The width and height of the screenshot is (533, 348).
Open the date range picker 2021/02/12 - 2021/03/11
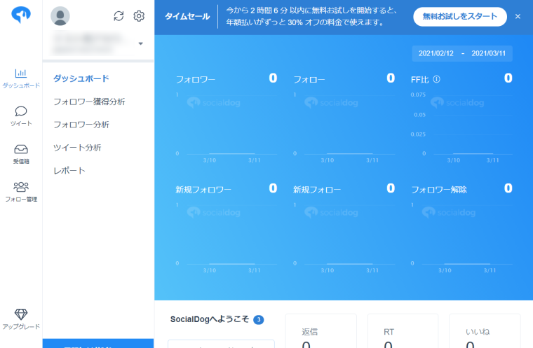point(463,53)
